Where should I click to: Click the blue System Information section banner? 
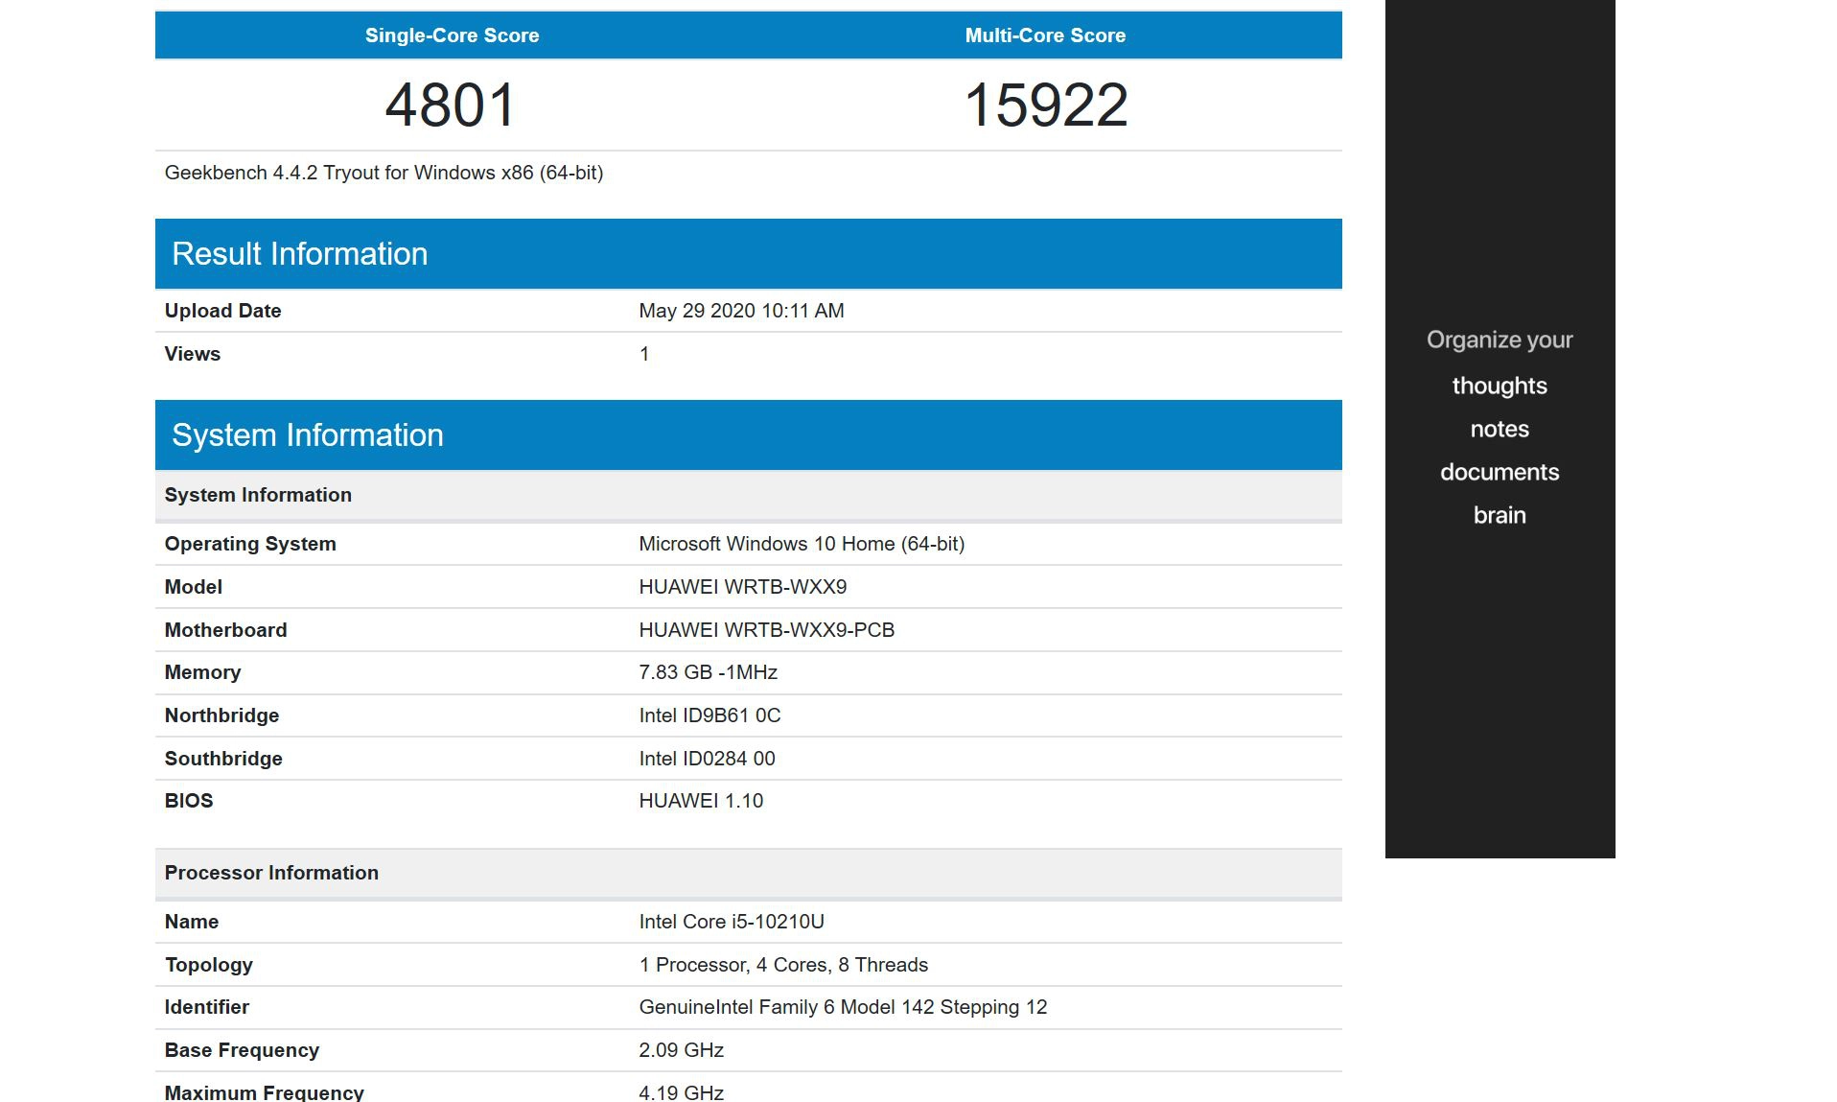[x=749, y=435]
